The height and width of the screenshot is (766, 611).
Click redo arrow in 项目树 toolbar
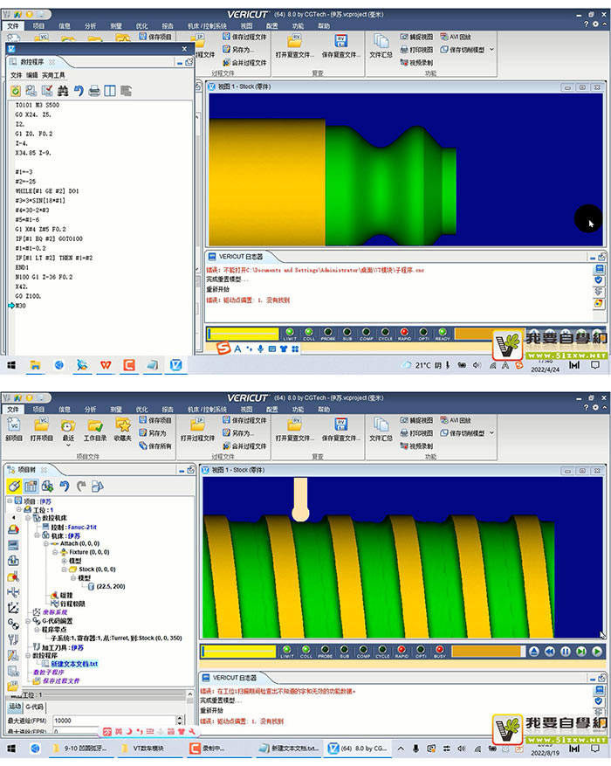(x=81, y=487)
